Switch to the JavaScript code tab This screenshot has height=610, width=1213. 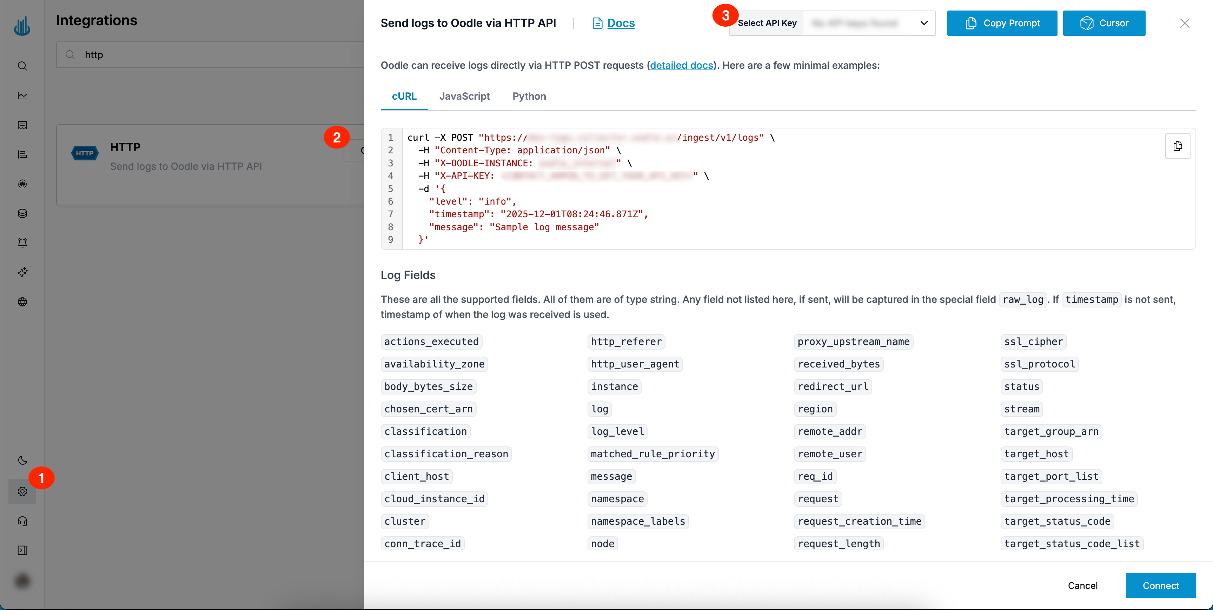pos(464,96)
